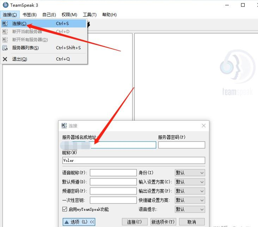Click the 连接(C) button in dialog

(x=134, y=222)
